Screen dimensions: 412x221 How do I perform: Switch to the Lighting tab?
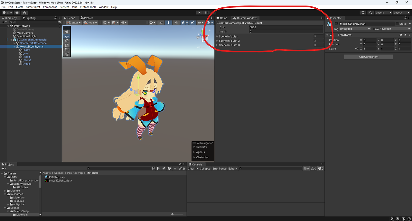(x=29, y=18)
